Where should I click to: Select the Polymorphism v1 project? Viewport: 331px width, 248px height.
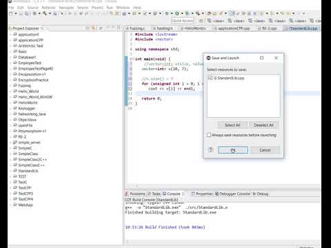pyautogui.click(x=32, y=131)
